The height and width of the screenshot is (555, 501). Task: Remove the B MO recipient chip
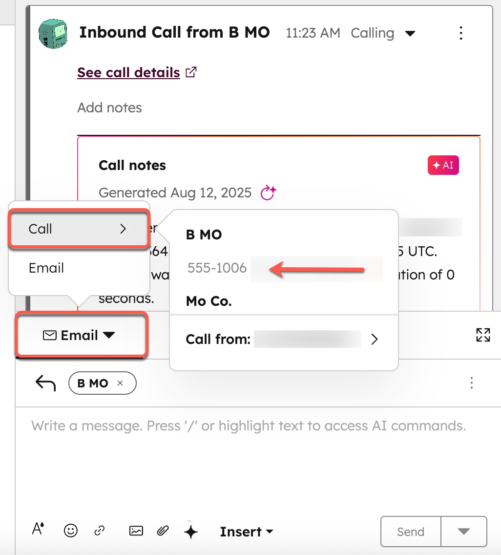click(x=120, y=383)
